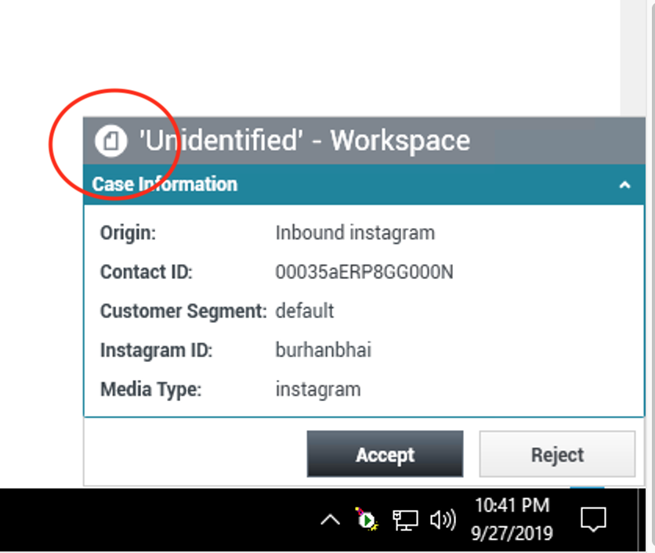Select the Instagram ID value burhanbhai
Screen dimensions: 655x553
pyautogui.click(x=324, y=350)
